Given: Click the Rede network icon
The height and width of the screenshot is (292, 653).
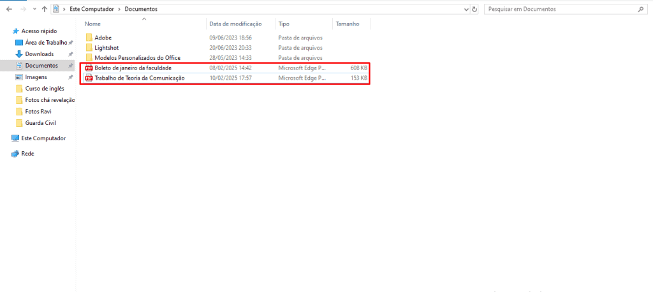Looking at the screenshot, I should [x=15, y=154].
